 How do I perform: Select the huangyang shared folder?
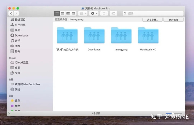[x=121, y=39]
